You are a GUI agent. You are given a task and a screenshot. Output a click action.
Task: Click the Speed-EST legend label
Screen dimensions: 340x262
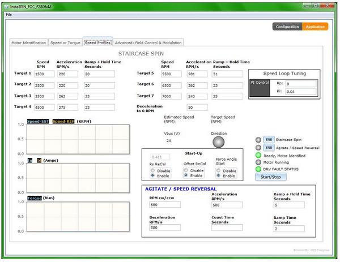[38, 121]
